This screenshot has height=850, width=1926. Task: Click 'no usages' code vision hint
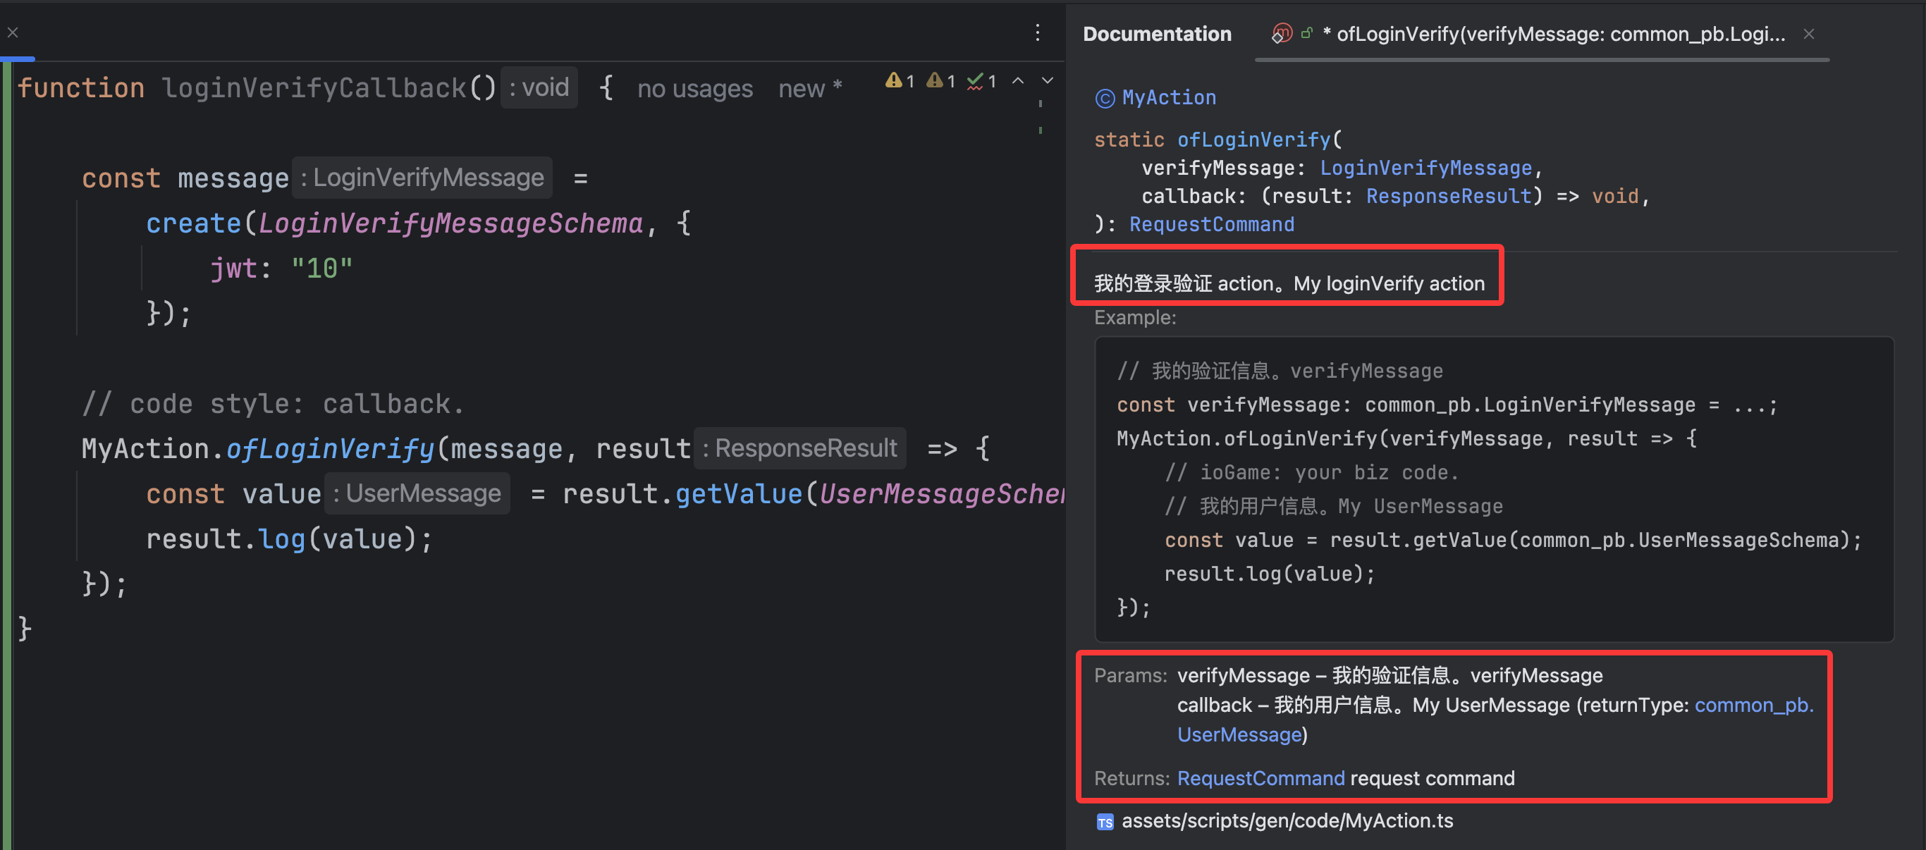pyautogui.click(x=694, y=89)
